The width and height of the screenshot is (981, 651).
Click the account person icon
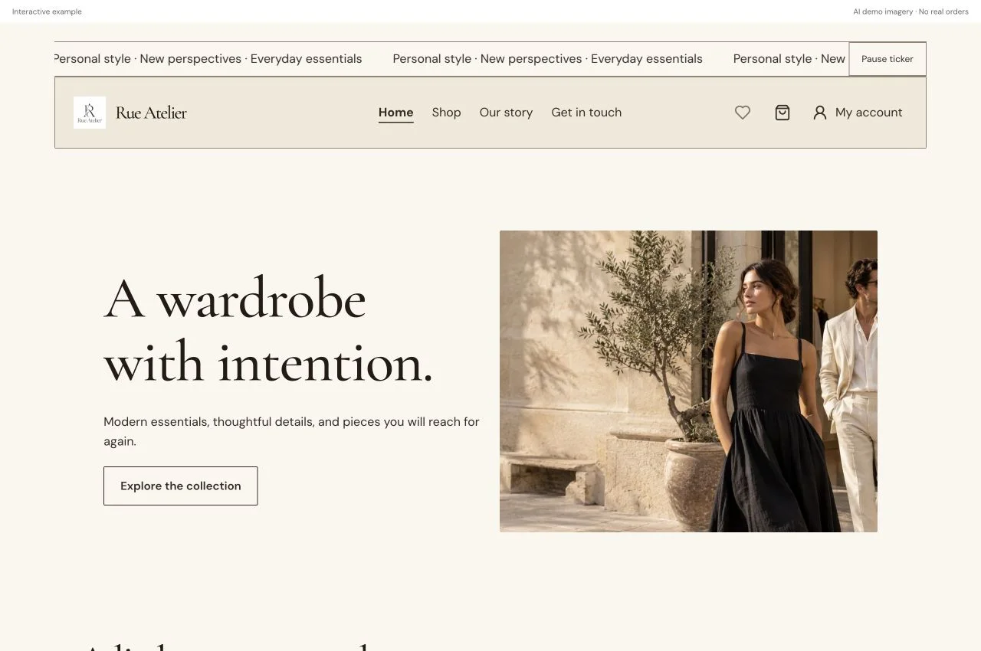(x=820, y=113)
